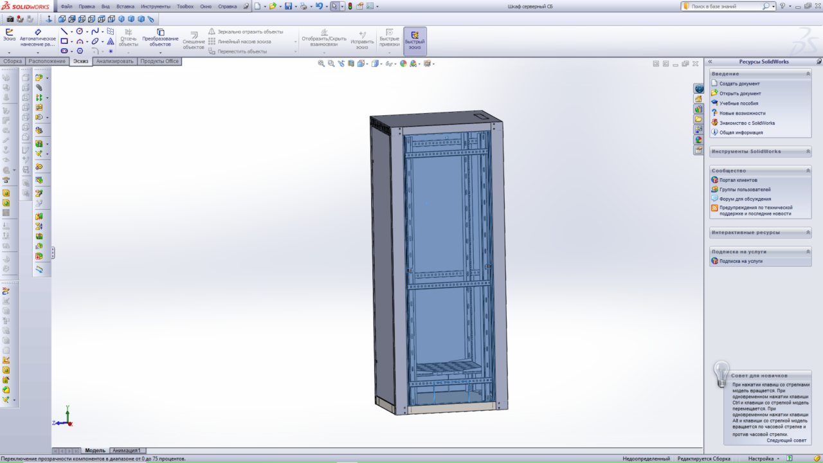Click Преобразование объектов convert entities icon
Screen dimensions: 823x463
point(160,37)
